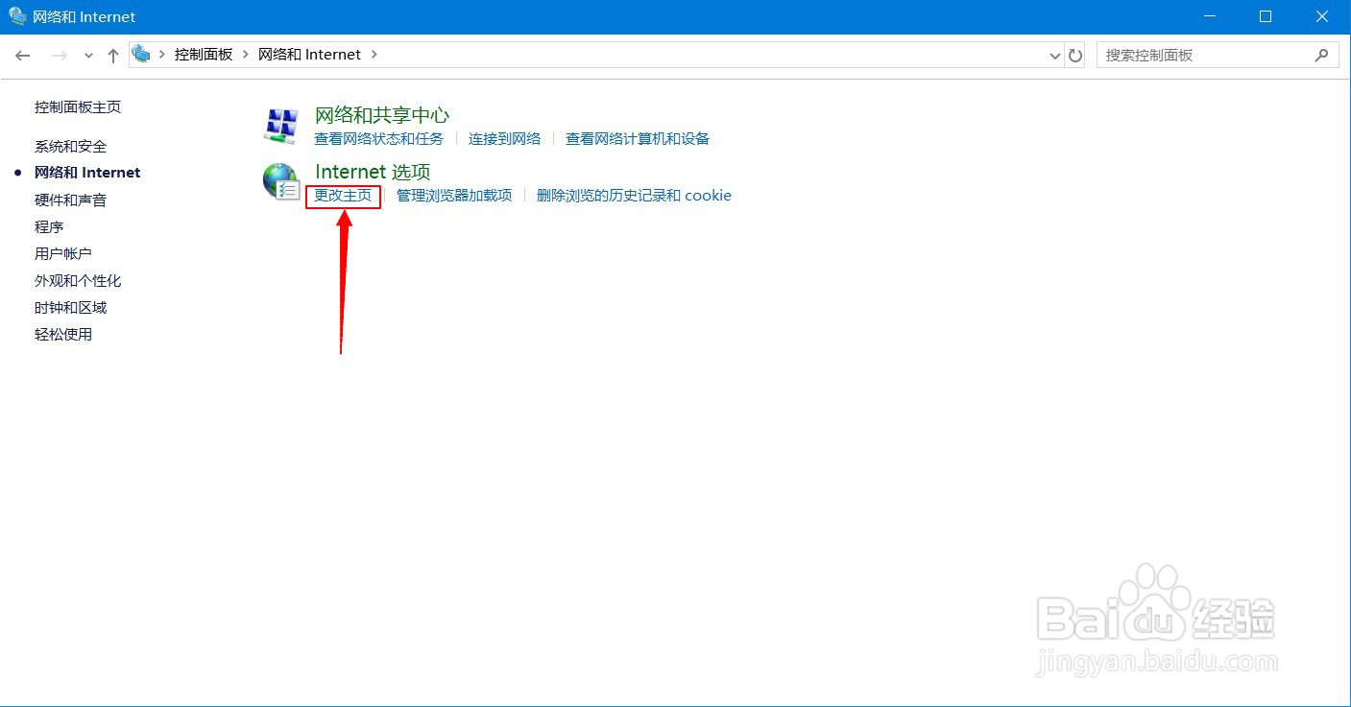Click the refresh icon beside address bar

pyautogui.click(x=1075, y=55)
